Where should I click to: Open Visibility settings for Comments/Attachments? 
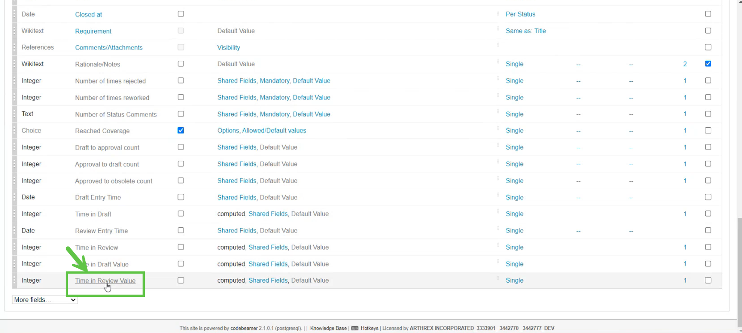pyautogui.click(x=228, y=48)
